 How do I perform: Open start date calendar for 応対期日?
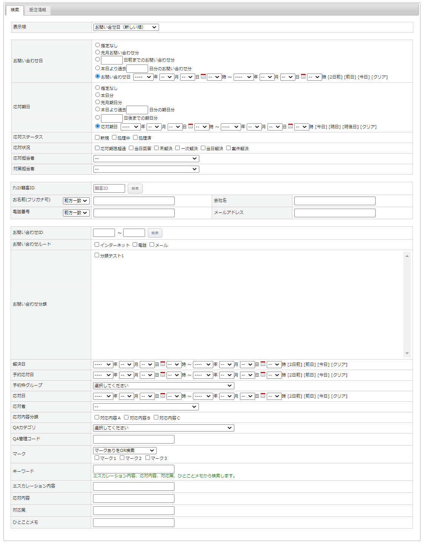pos(191,126)
